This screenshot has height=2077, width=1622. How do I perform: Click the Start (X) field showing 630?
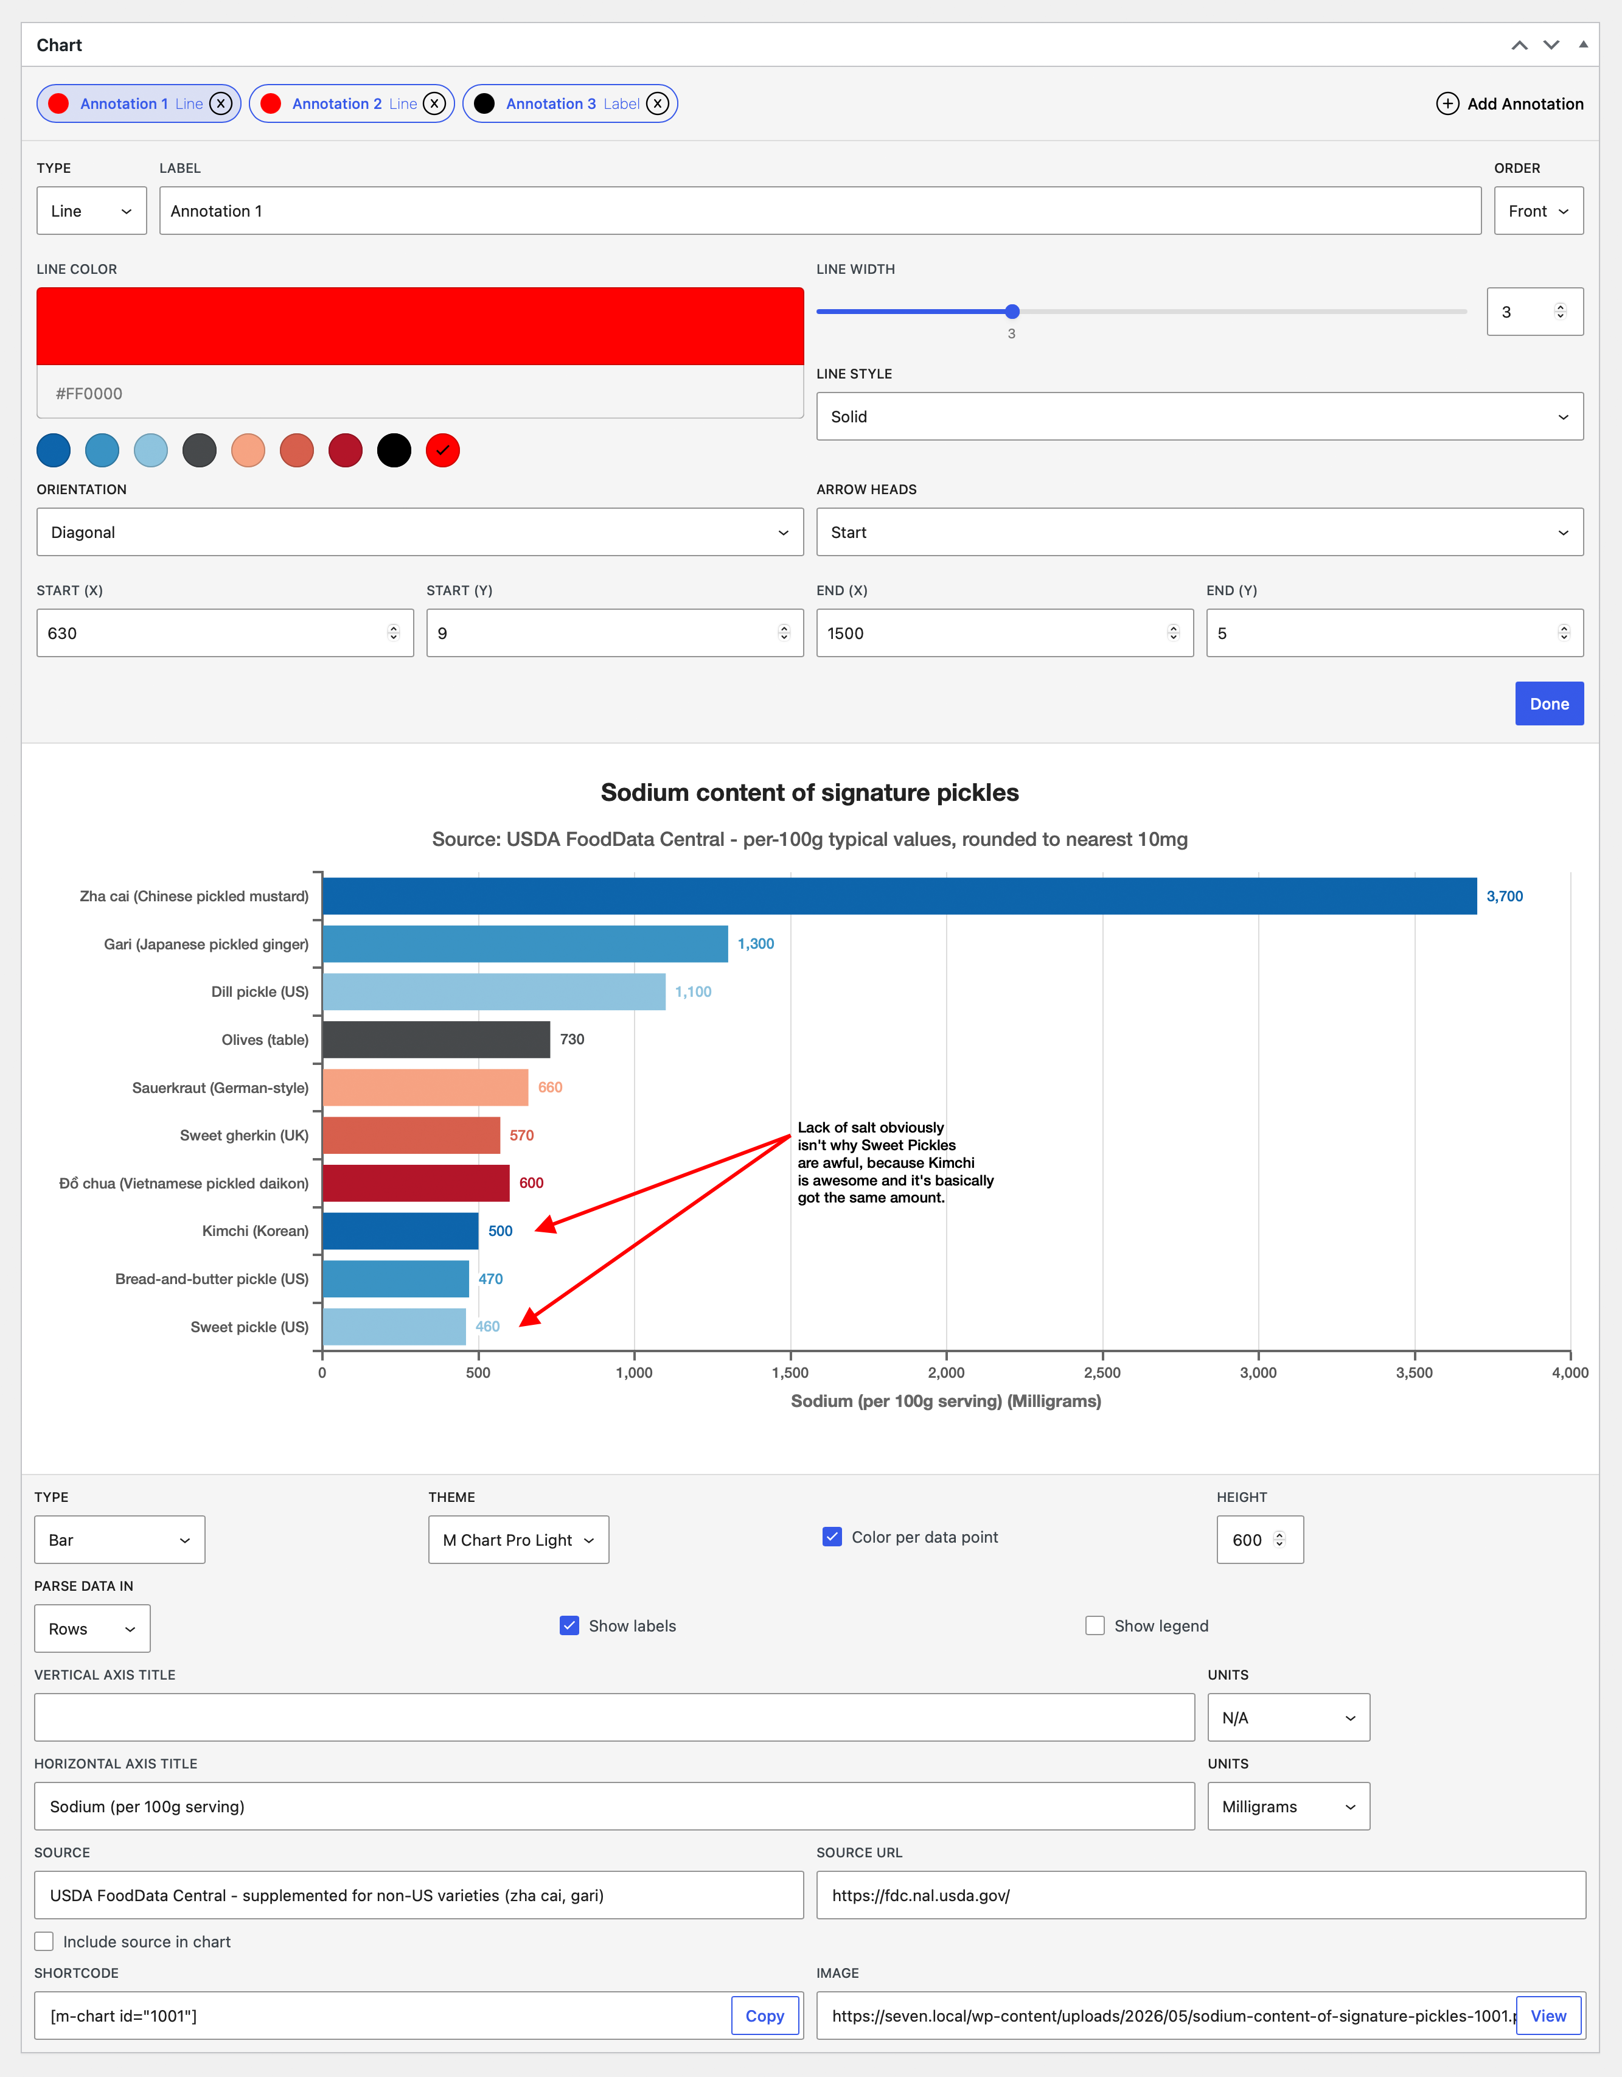[x=225, y=632]
